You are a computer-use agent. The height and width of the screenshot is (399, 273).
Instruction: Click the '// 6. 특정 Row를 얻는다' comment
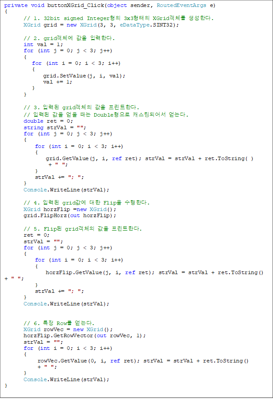[x=59, y=323]
